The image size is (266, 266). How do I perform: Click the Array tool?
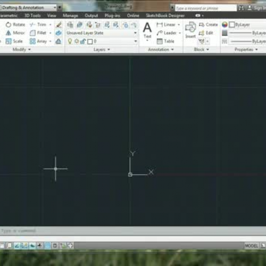click(x=38, y=41)
